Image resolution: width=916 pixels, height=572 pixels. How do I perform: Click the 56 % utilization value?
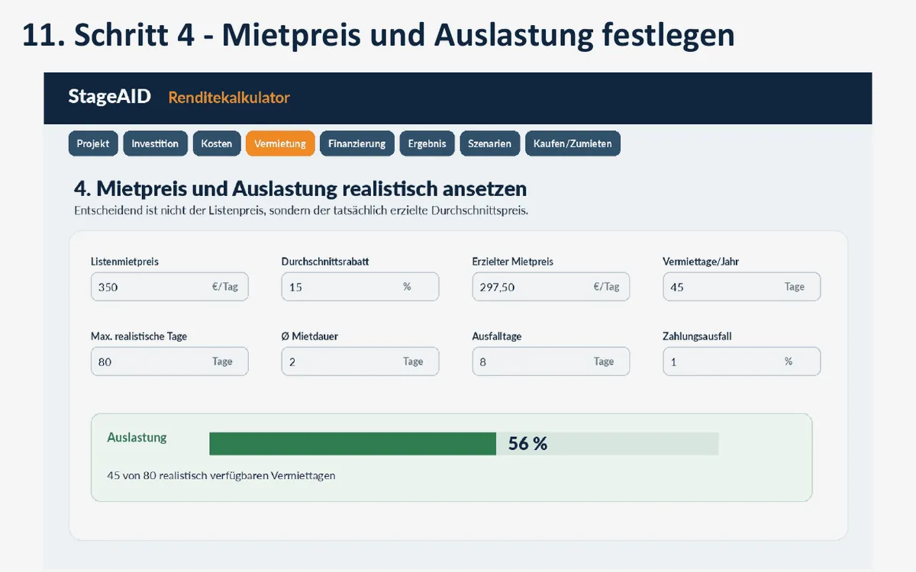527,444
